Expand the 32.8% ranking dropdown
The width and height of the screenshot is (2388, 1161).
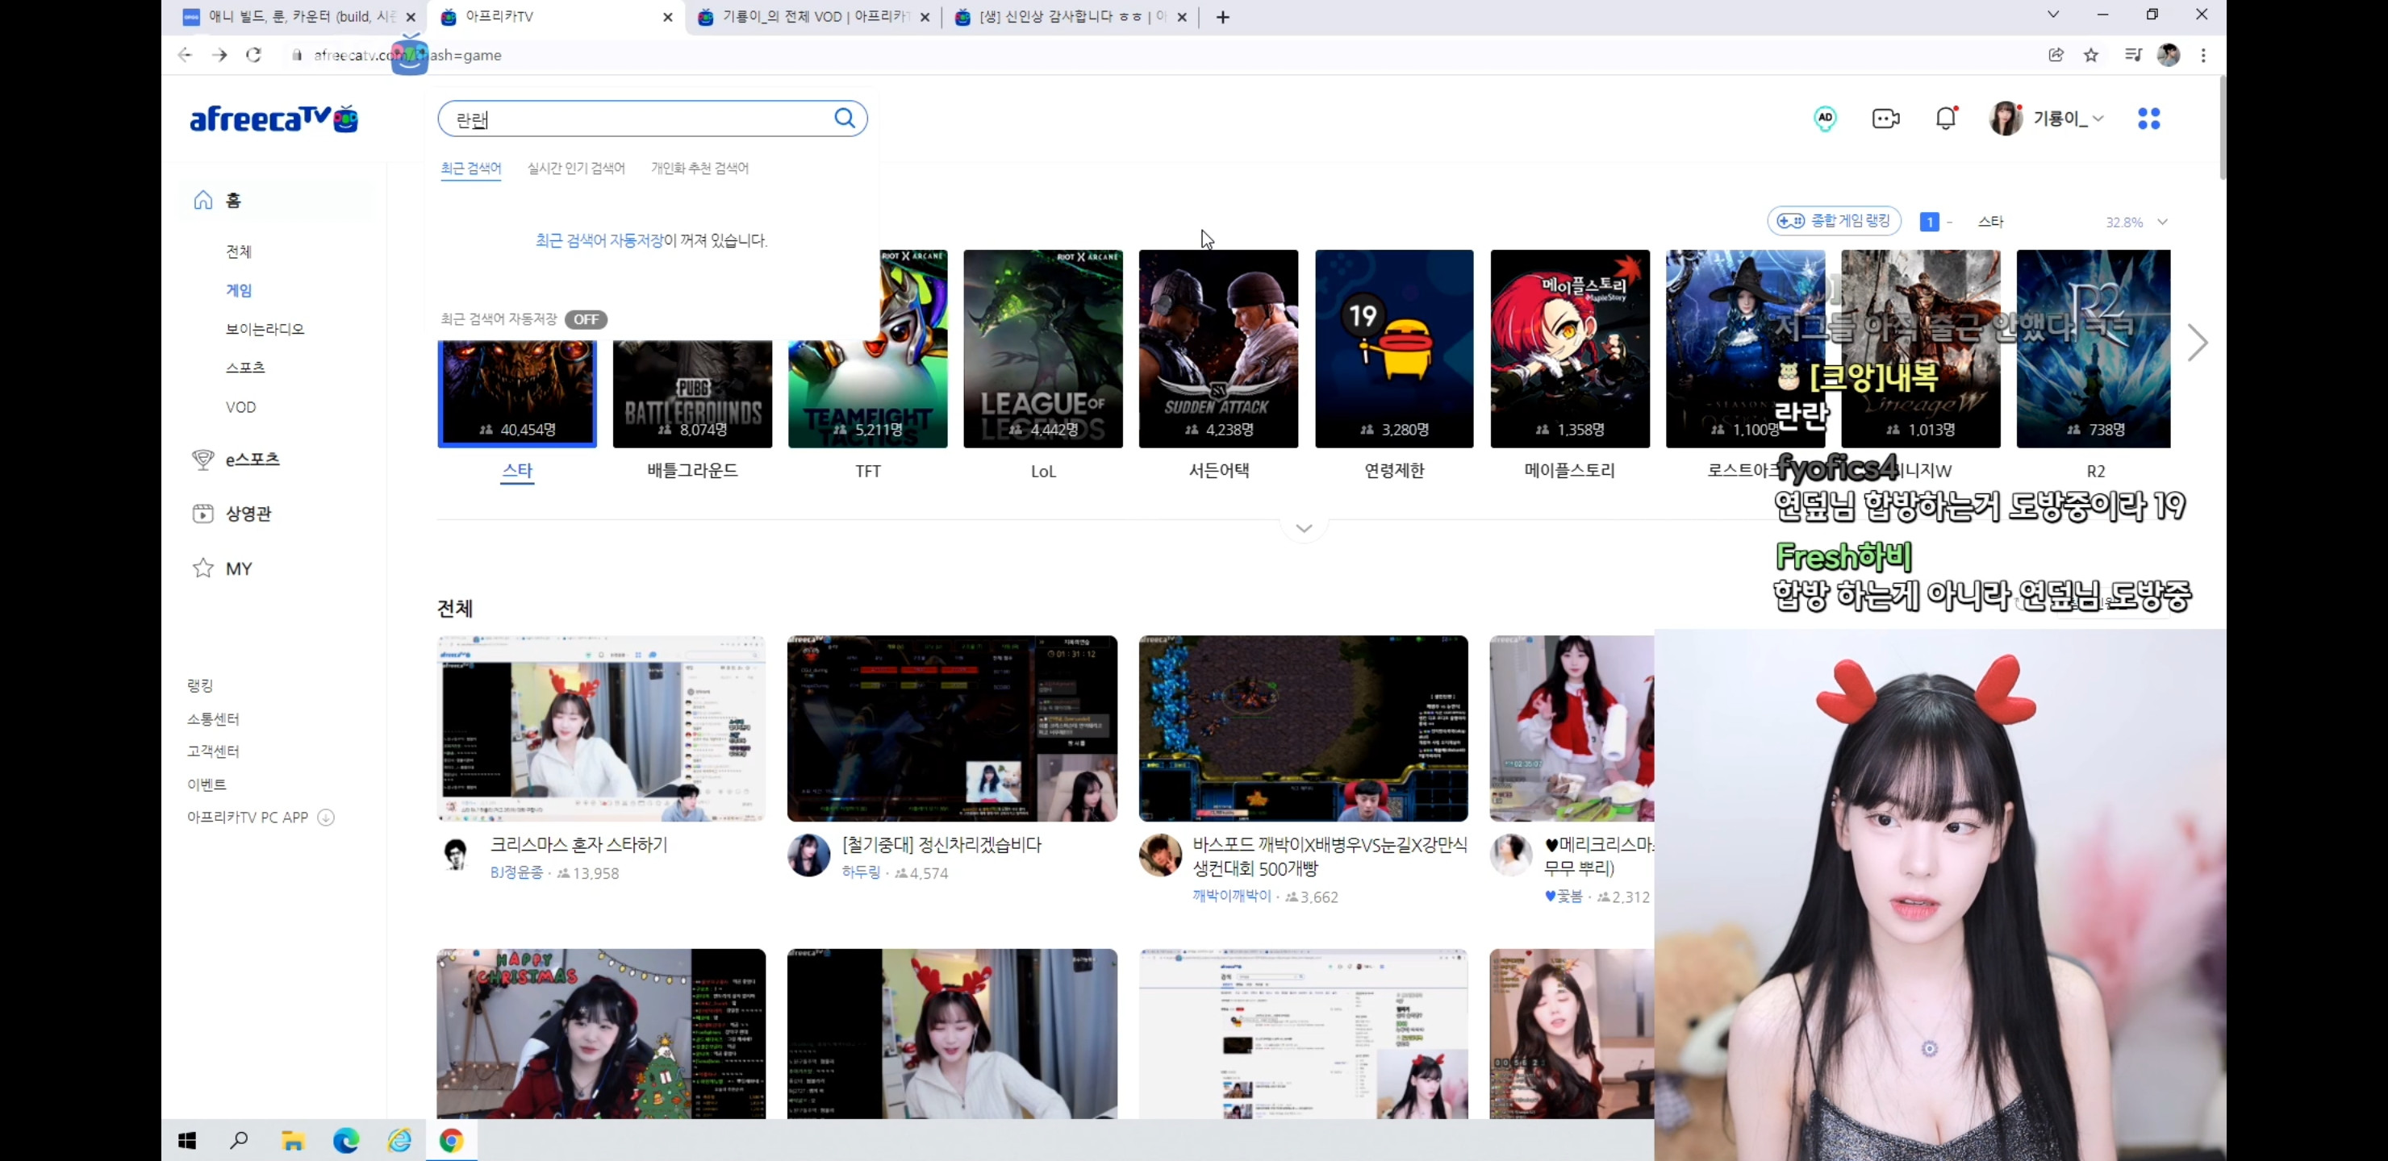click(x=2162, y=223)
